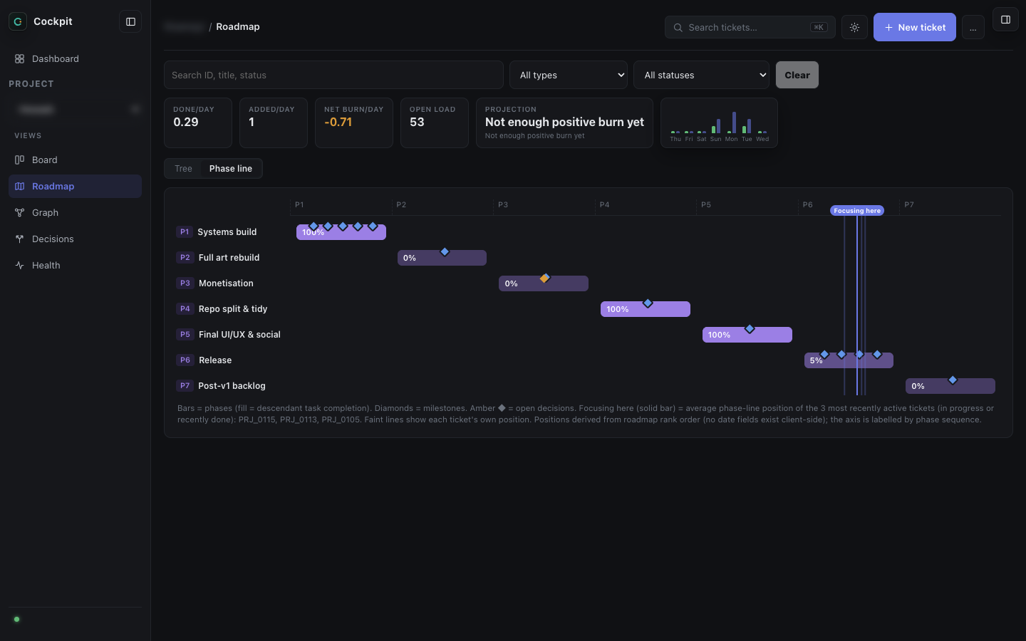The image size is (1026, 641).
Task: Collapse the left sidebar with the panel icon
Action: coord(130,21)
